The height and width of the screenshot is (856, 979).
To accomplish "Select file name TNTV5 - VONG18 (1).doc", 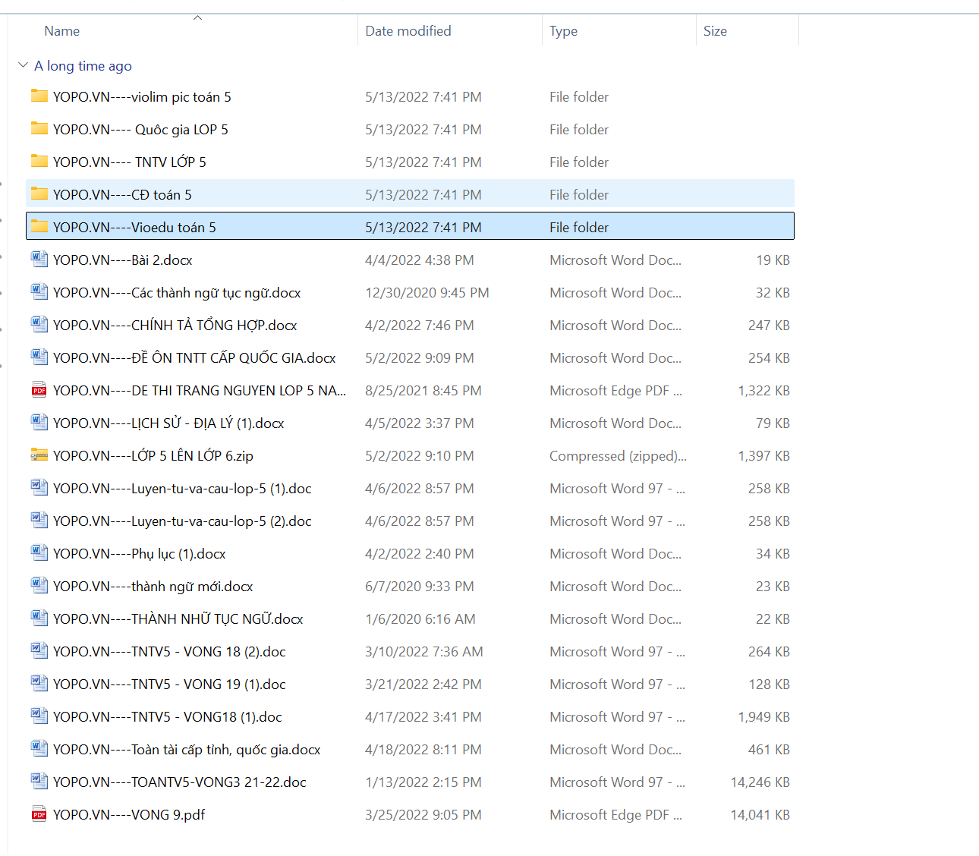I will tap(206, 717).
